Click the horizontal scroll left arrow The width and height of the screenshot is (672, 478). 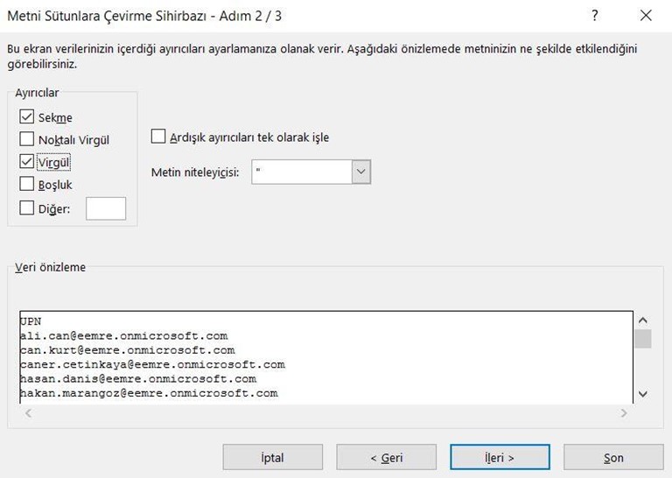(28, 413)
